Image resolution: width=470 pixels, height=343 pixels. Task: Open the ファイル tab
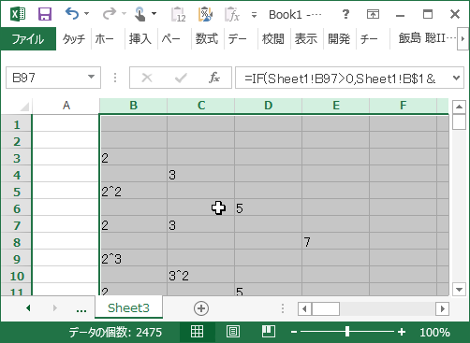click(x=28, y=39)
